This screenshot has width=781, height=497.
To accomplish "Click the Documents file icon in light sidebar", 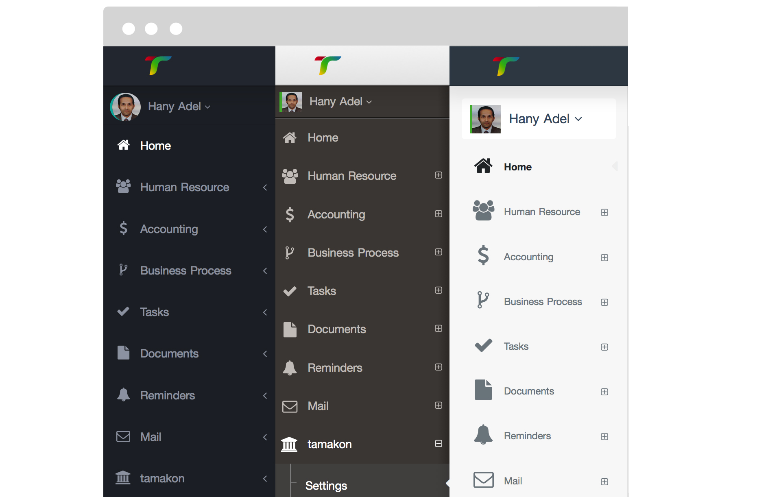I will 483,390.
